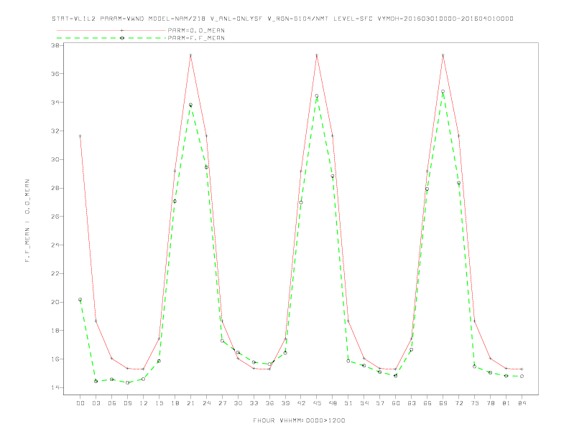The width and height of the screenshot is (569, 439).
Task: Click x-axis forecast hour label 78
Action: 490,403
